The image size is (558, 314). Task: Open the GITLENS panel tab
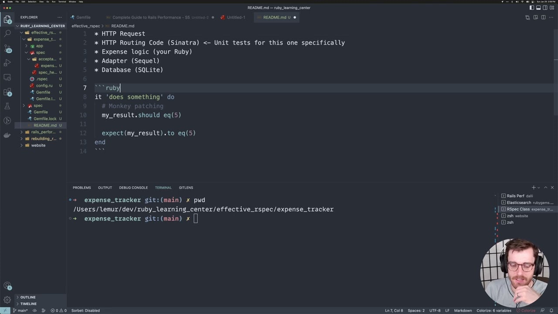click(x=186, y=188)
